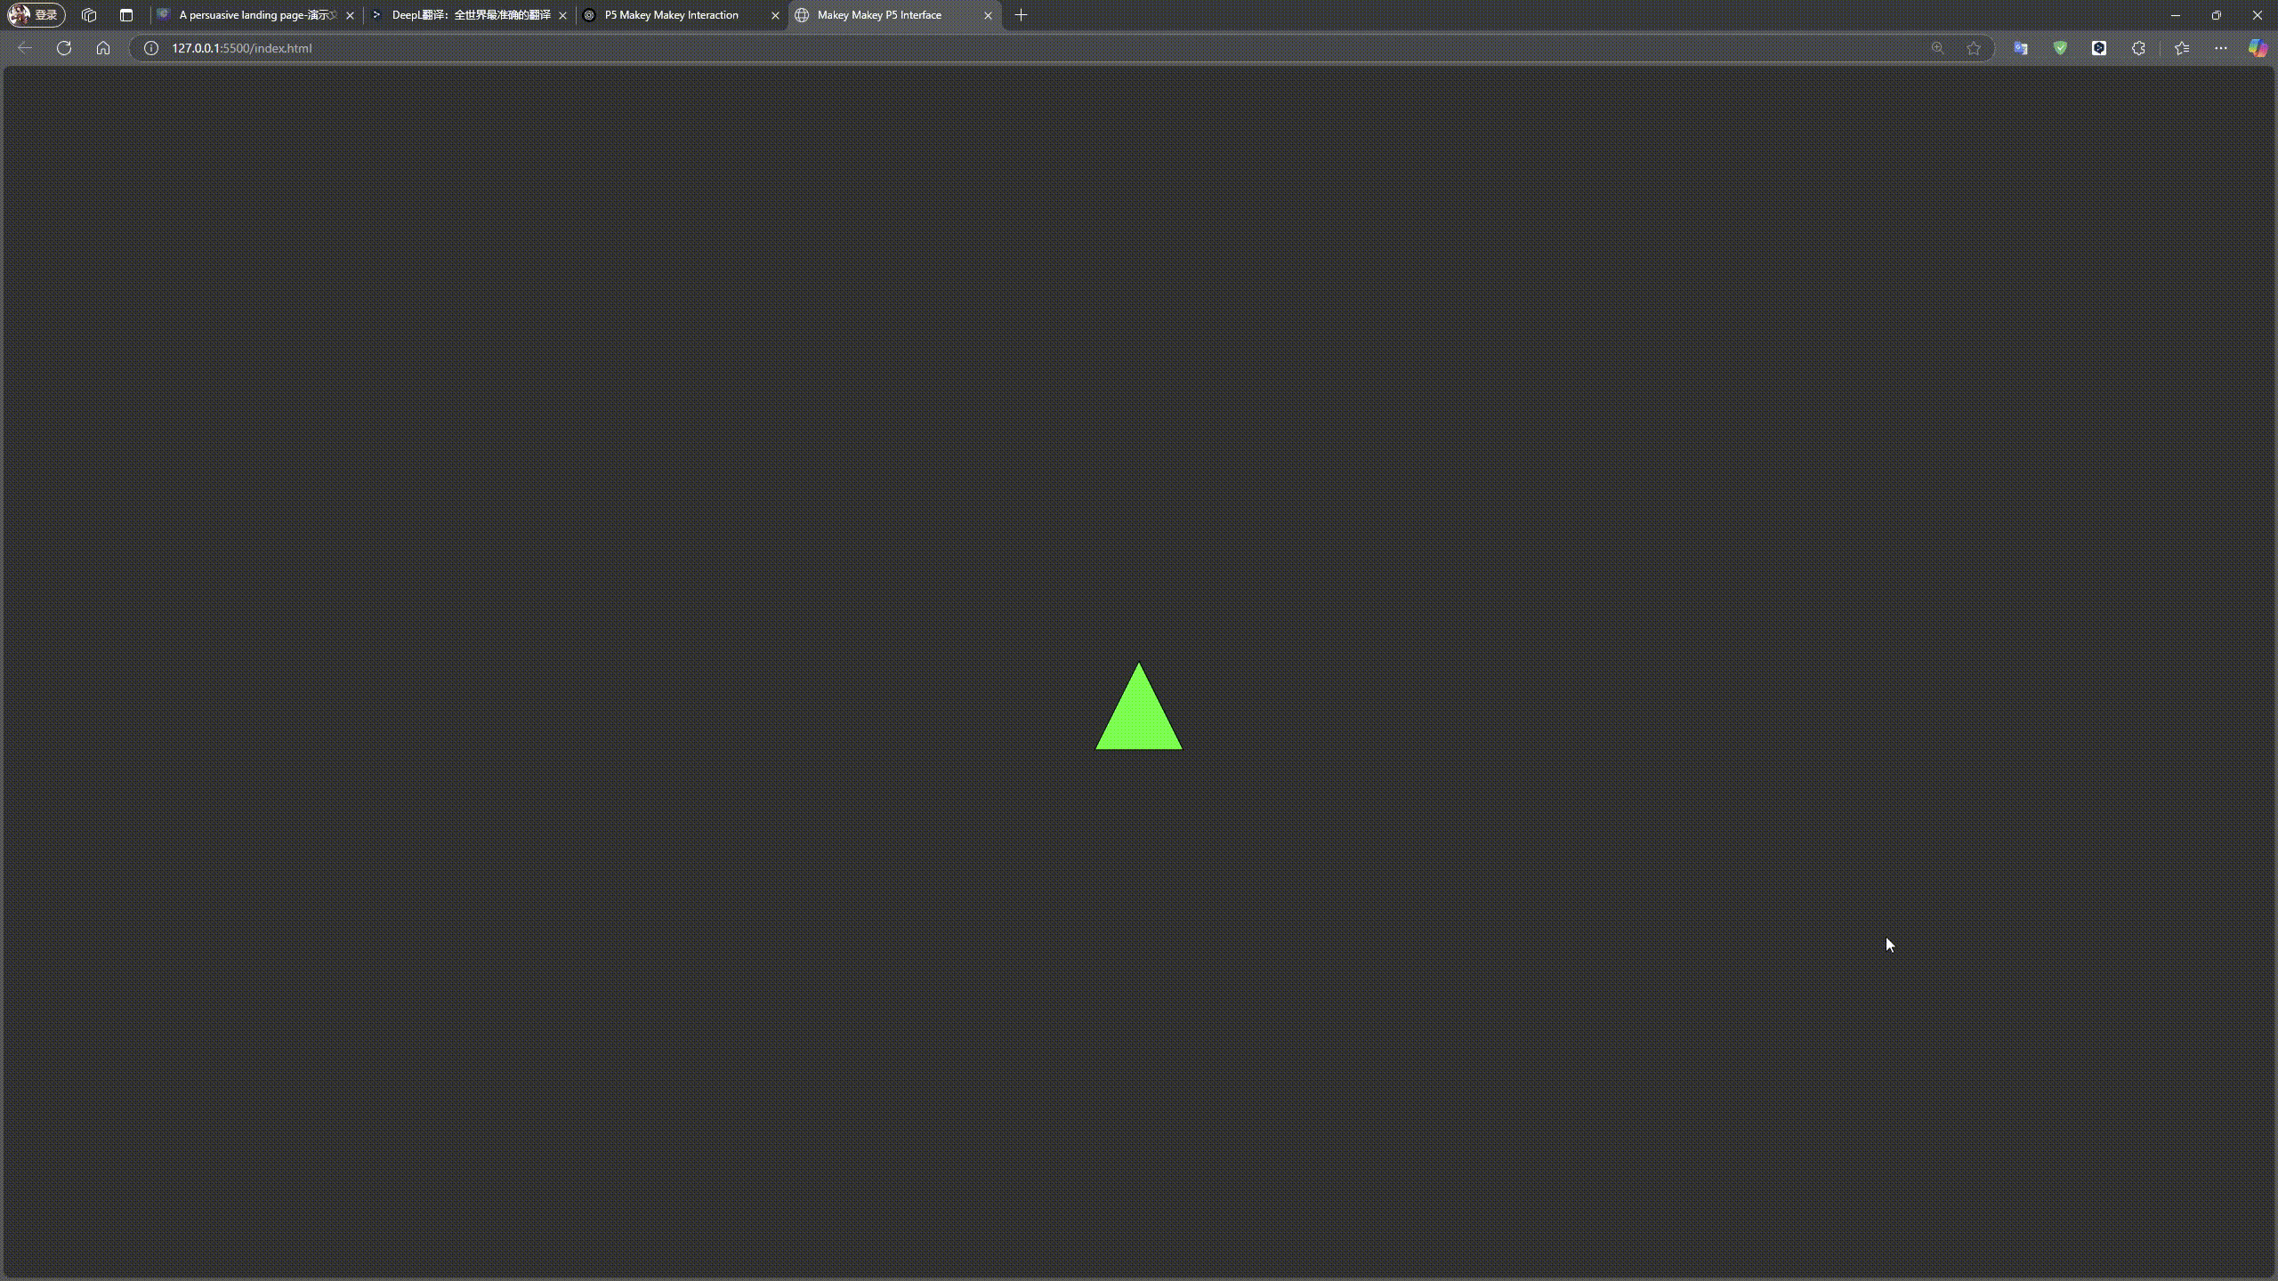The width and height of the screenshot is (2278, 1281).
Task: Click the Favorites star-list icon
Action: (x=2180, y=48)
